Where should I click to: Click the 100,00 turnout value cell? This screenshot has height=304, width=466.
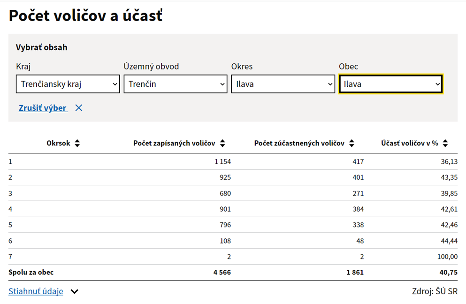[447, 257]
